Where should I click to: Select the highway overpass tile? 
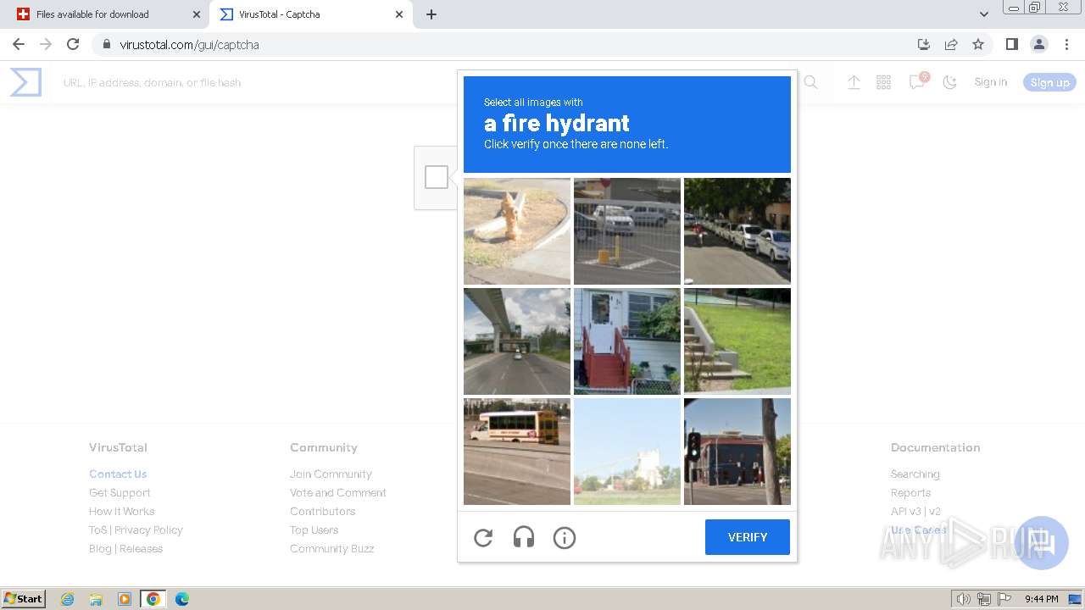pos(517,341)
